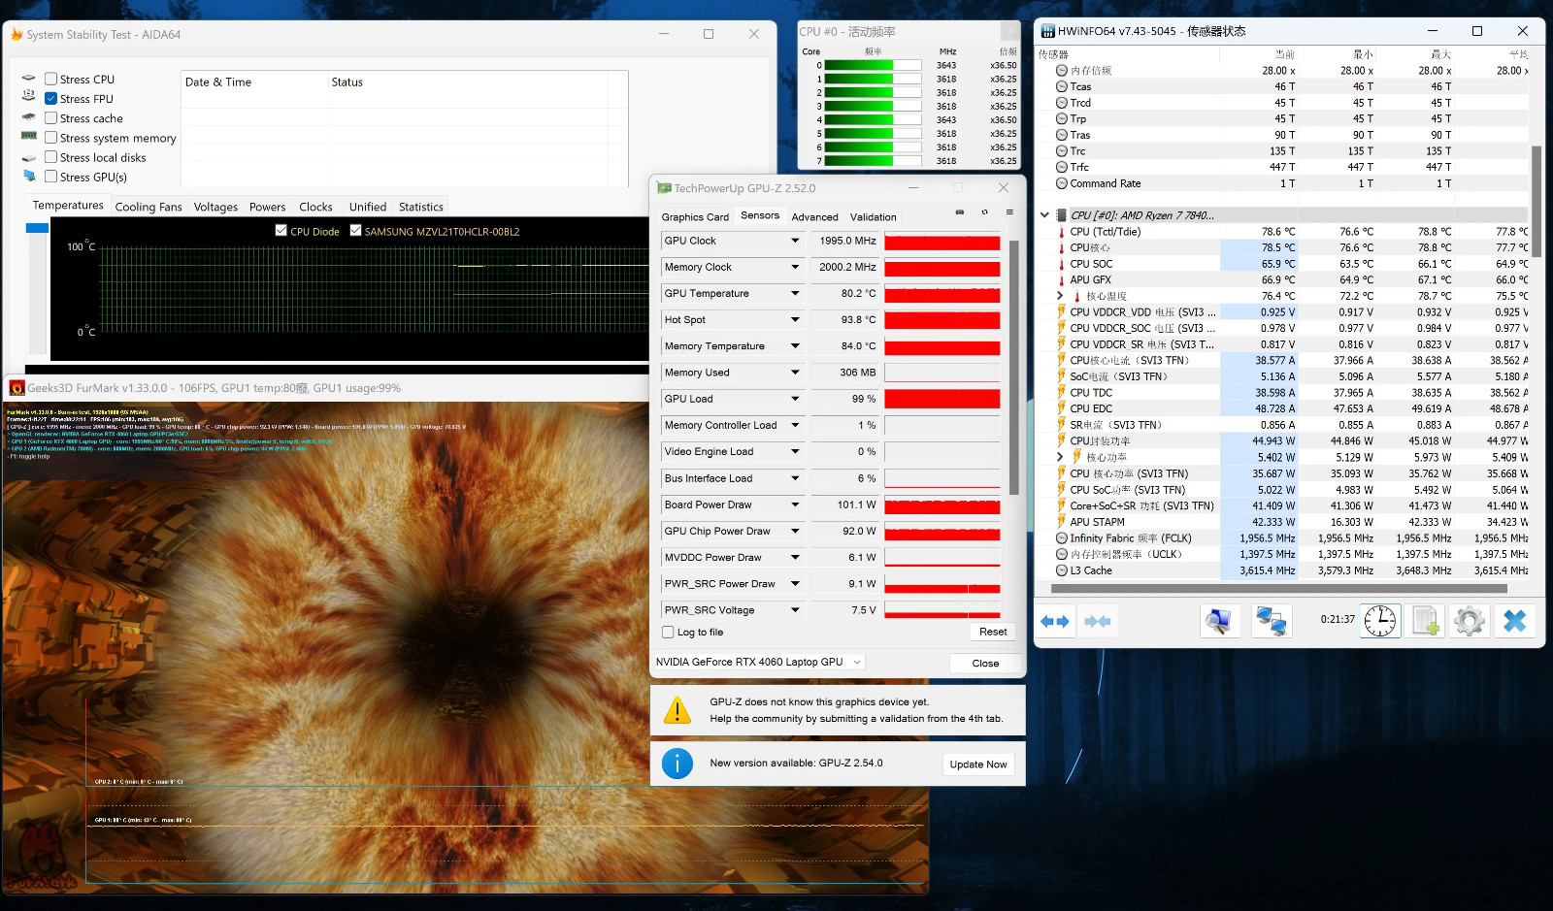
Task: Click Infinity Fabric (FCLK) clock icon
Action: coord(1062,538)
